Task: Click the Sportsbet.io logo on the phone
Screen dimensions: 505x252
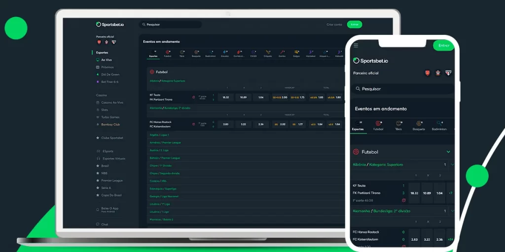Action: (370, 61)
